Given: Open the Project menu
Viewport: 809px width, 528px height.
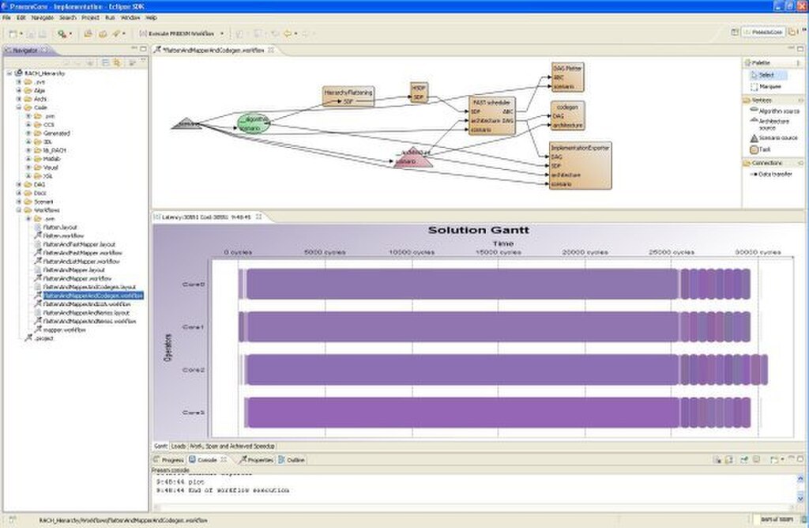Looking at the screenshot, I should 88,17.
